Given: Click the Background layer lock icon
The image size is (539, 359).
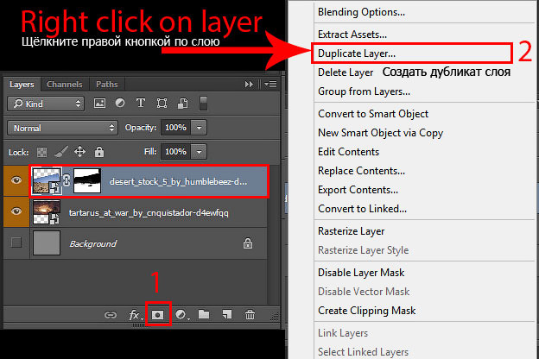Looking at the screenshot, I should coord(248,243).
